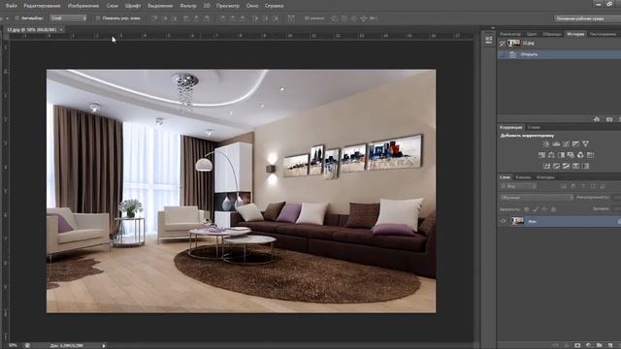Open the Слои menu

[x=113, y=6]
